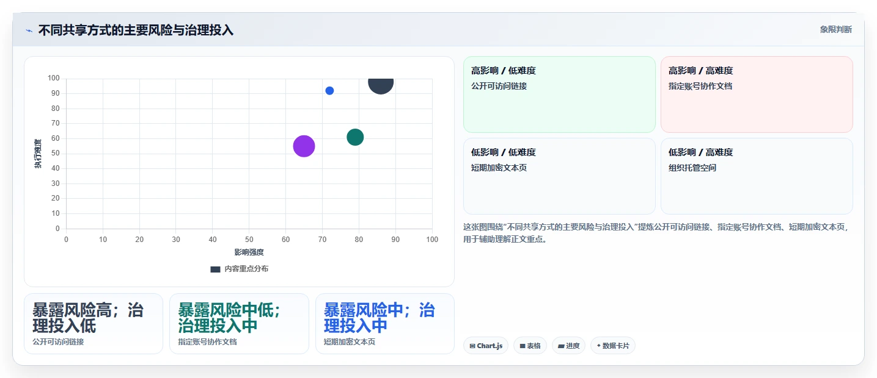The image size is (877, 378).
Task: Click the description paragraph below quadrants
Action: tap(657, 233)
